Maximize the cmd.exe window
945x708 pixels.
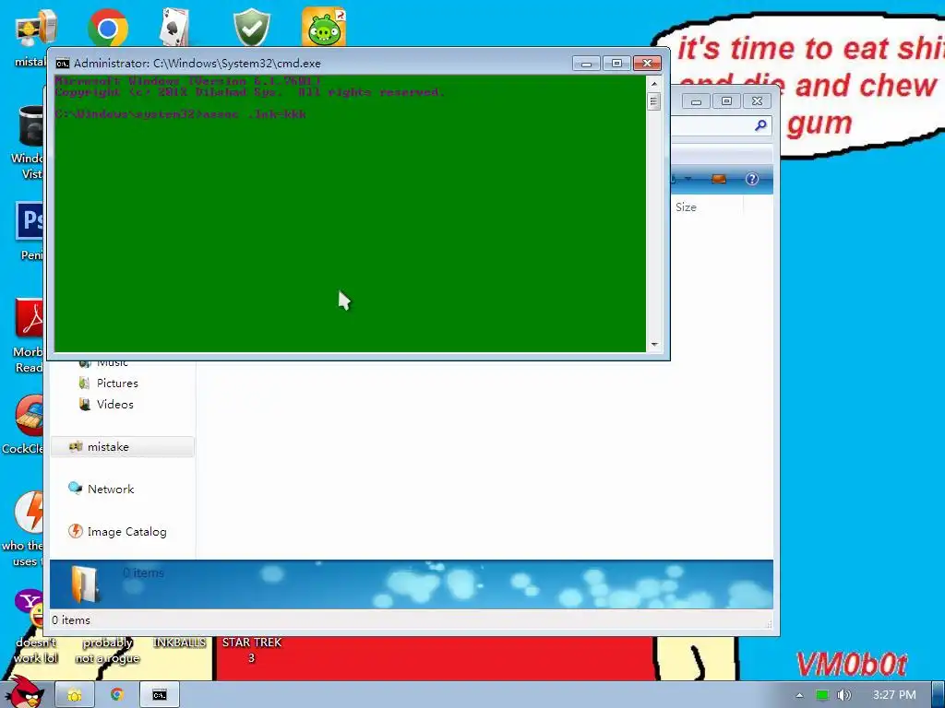[x=616, y=64]
